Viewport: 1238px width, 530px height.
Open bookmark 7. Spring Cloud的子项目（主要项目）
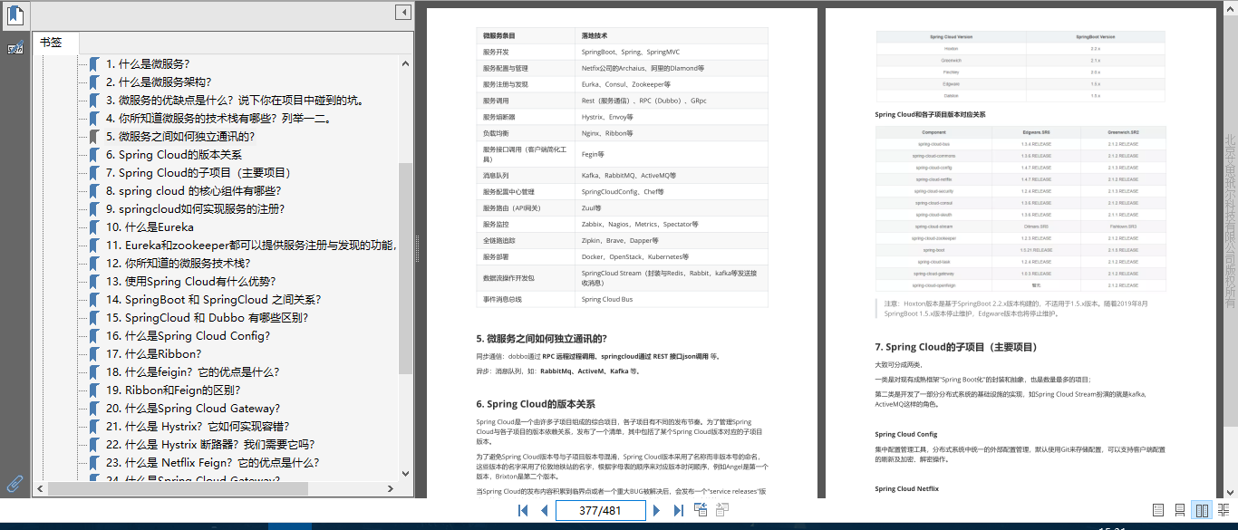coord(199,173)
